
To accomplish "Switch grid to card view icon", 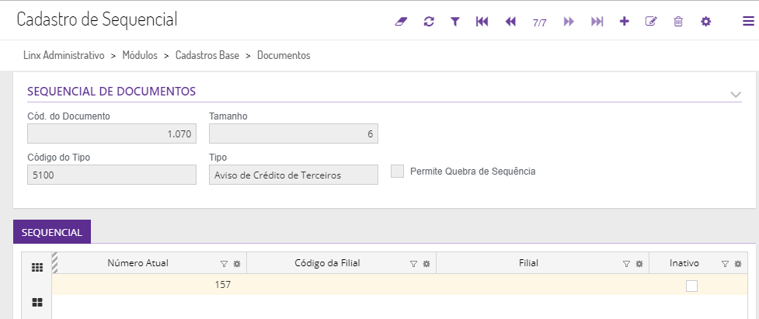I will click(x=36, y=303).
